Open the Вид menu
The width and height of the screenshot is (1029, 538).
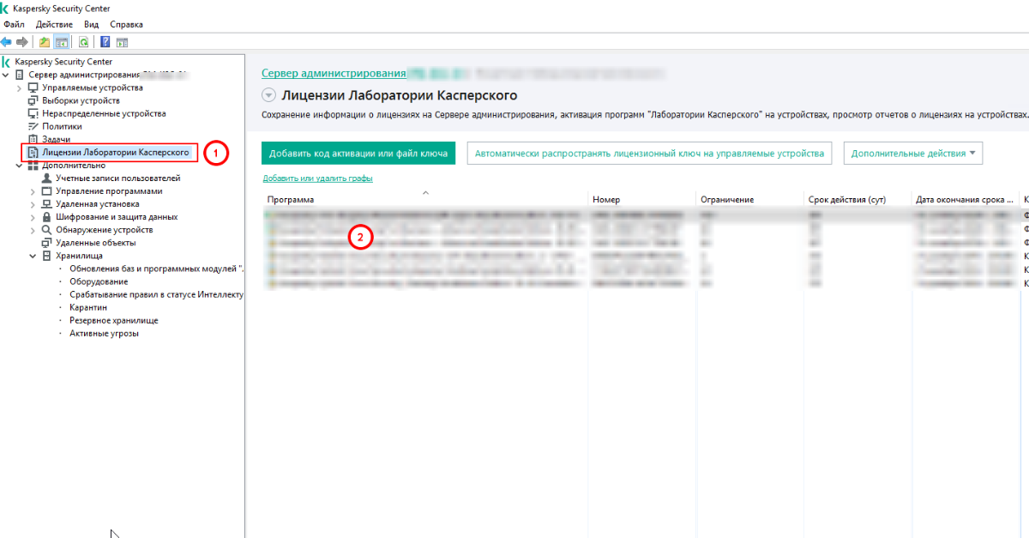(91, 24)
